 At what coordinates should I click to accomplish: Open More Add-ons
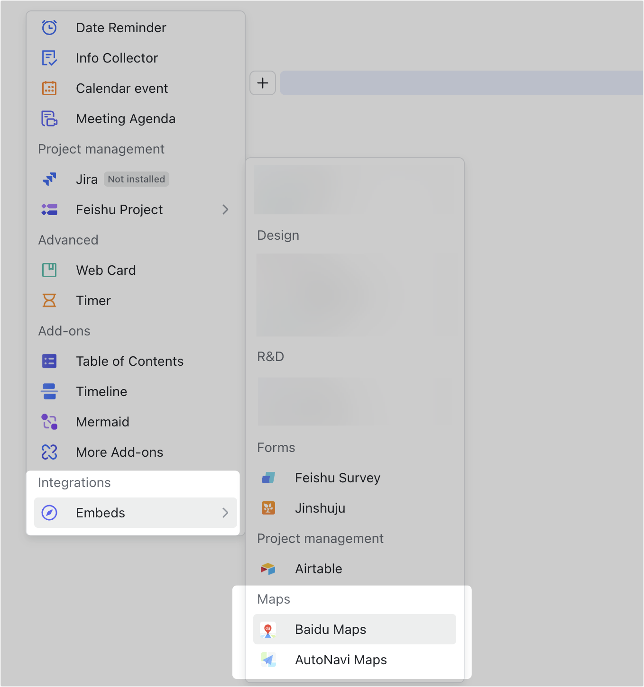pos(136,452)
